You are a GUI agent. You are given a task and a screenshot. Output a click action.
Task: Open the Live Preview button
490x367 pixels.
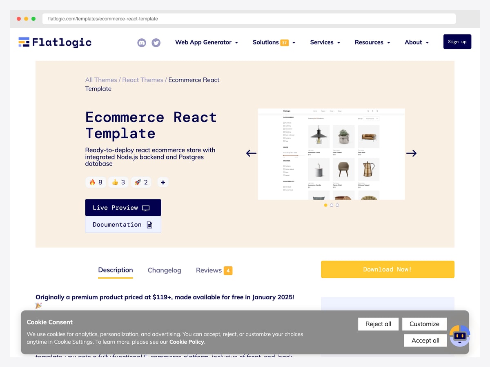click(x=123, y=208)
